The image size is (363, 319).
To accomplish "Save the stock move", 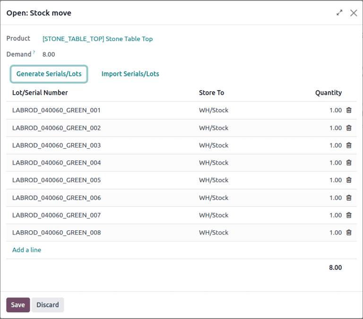I will pyautogui.click(x=18, y=305).
